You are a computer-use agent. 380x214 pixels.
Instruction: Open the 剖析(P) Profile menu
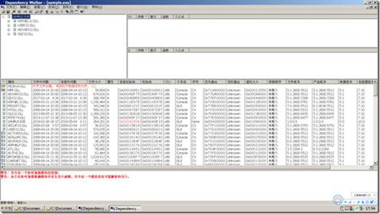click(68, 7)
